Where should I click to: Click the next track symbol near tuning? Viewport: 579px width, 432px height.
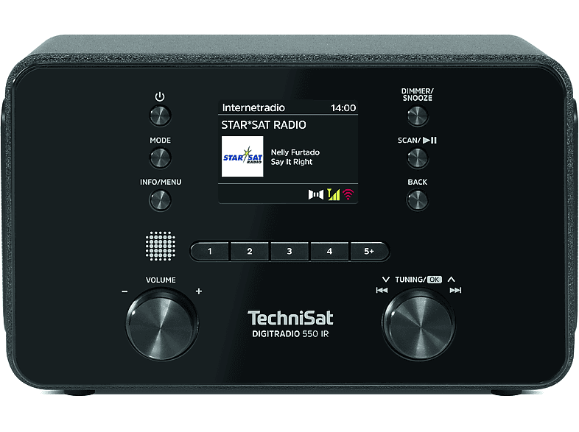[456, 291]
